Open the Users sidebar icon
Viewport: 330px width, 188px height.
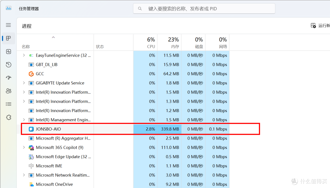point(9,91)
